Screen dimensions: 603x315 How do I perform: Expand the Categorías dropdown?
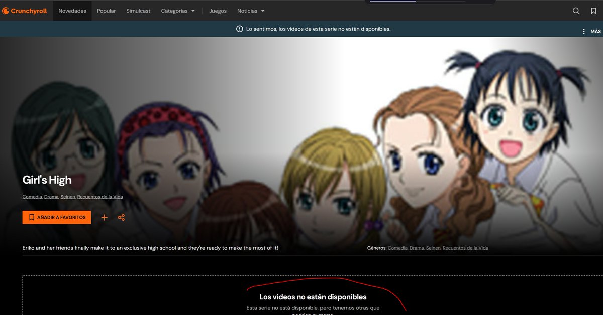pyautogui.click(x=178, y=11)
